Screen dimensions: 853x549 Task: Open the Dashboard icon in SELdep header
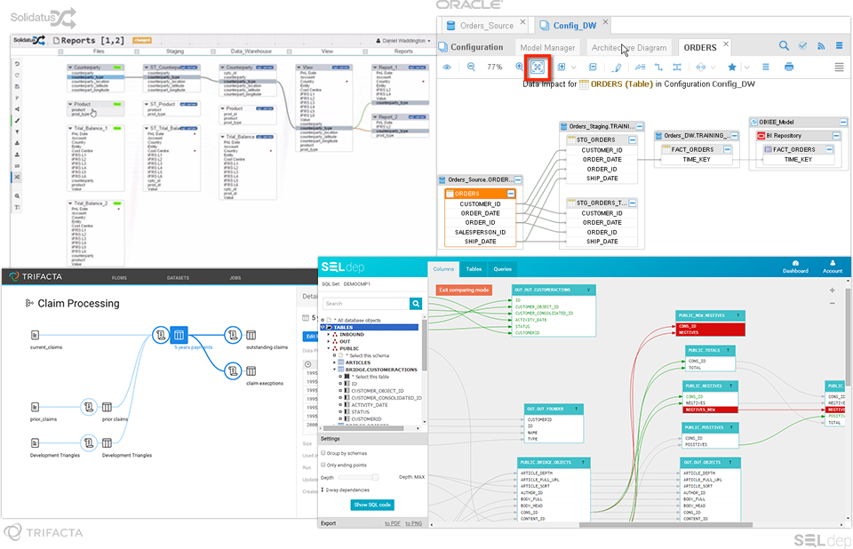point(795,267)
